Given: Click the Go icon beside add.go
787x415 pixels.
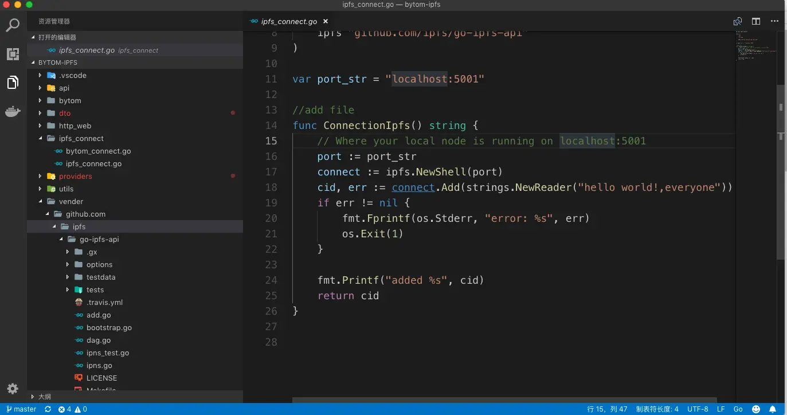Looking at the screenshot, I should [x=79, y=315].
